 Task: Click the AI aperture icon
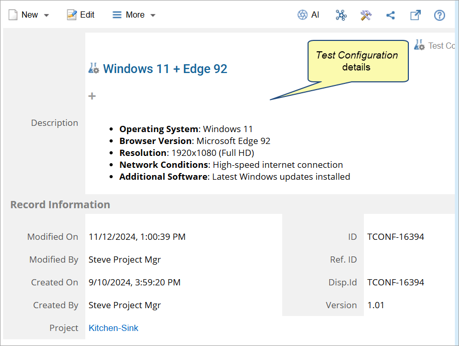click(x=302, y=15)
